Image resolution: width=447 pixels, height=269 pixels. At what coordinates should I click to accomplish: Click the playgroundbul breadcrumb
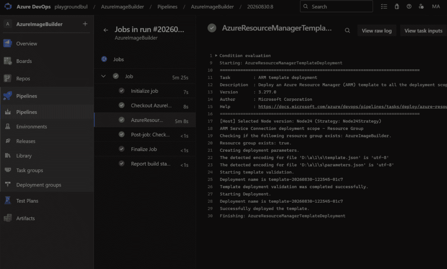[x=71, y=7]
